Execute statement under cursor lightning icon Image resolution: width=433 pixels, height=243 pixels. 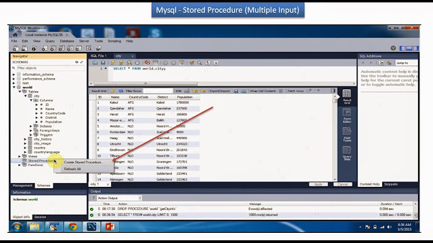[121, 63]
